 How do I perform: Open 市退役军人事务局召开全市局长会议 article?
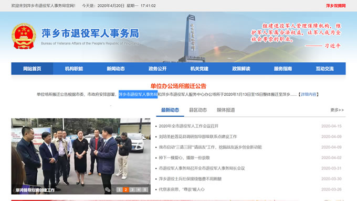[x=202, y=169]
